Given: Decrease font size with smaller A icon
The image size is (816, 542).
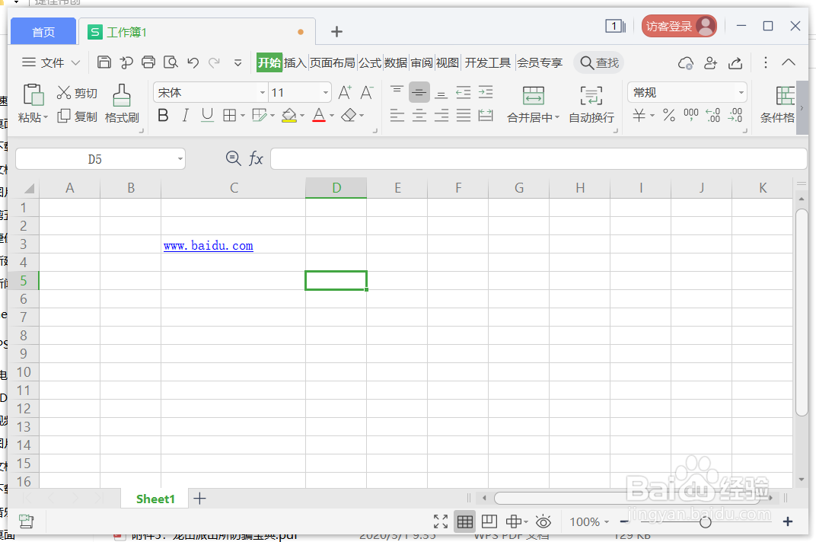Looking at the screenshot, I should [366, 93].
